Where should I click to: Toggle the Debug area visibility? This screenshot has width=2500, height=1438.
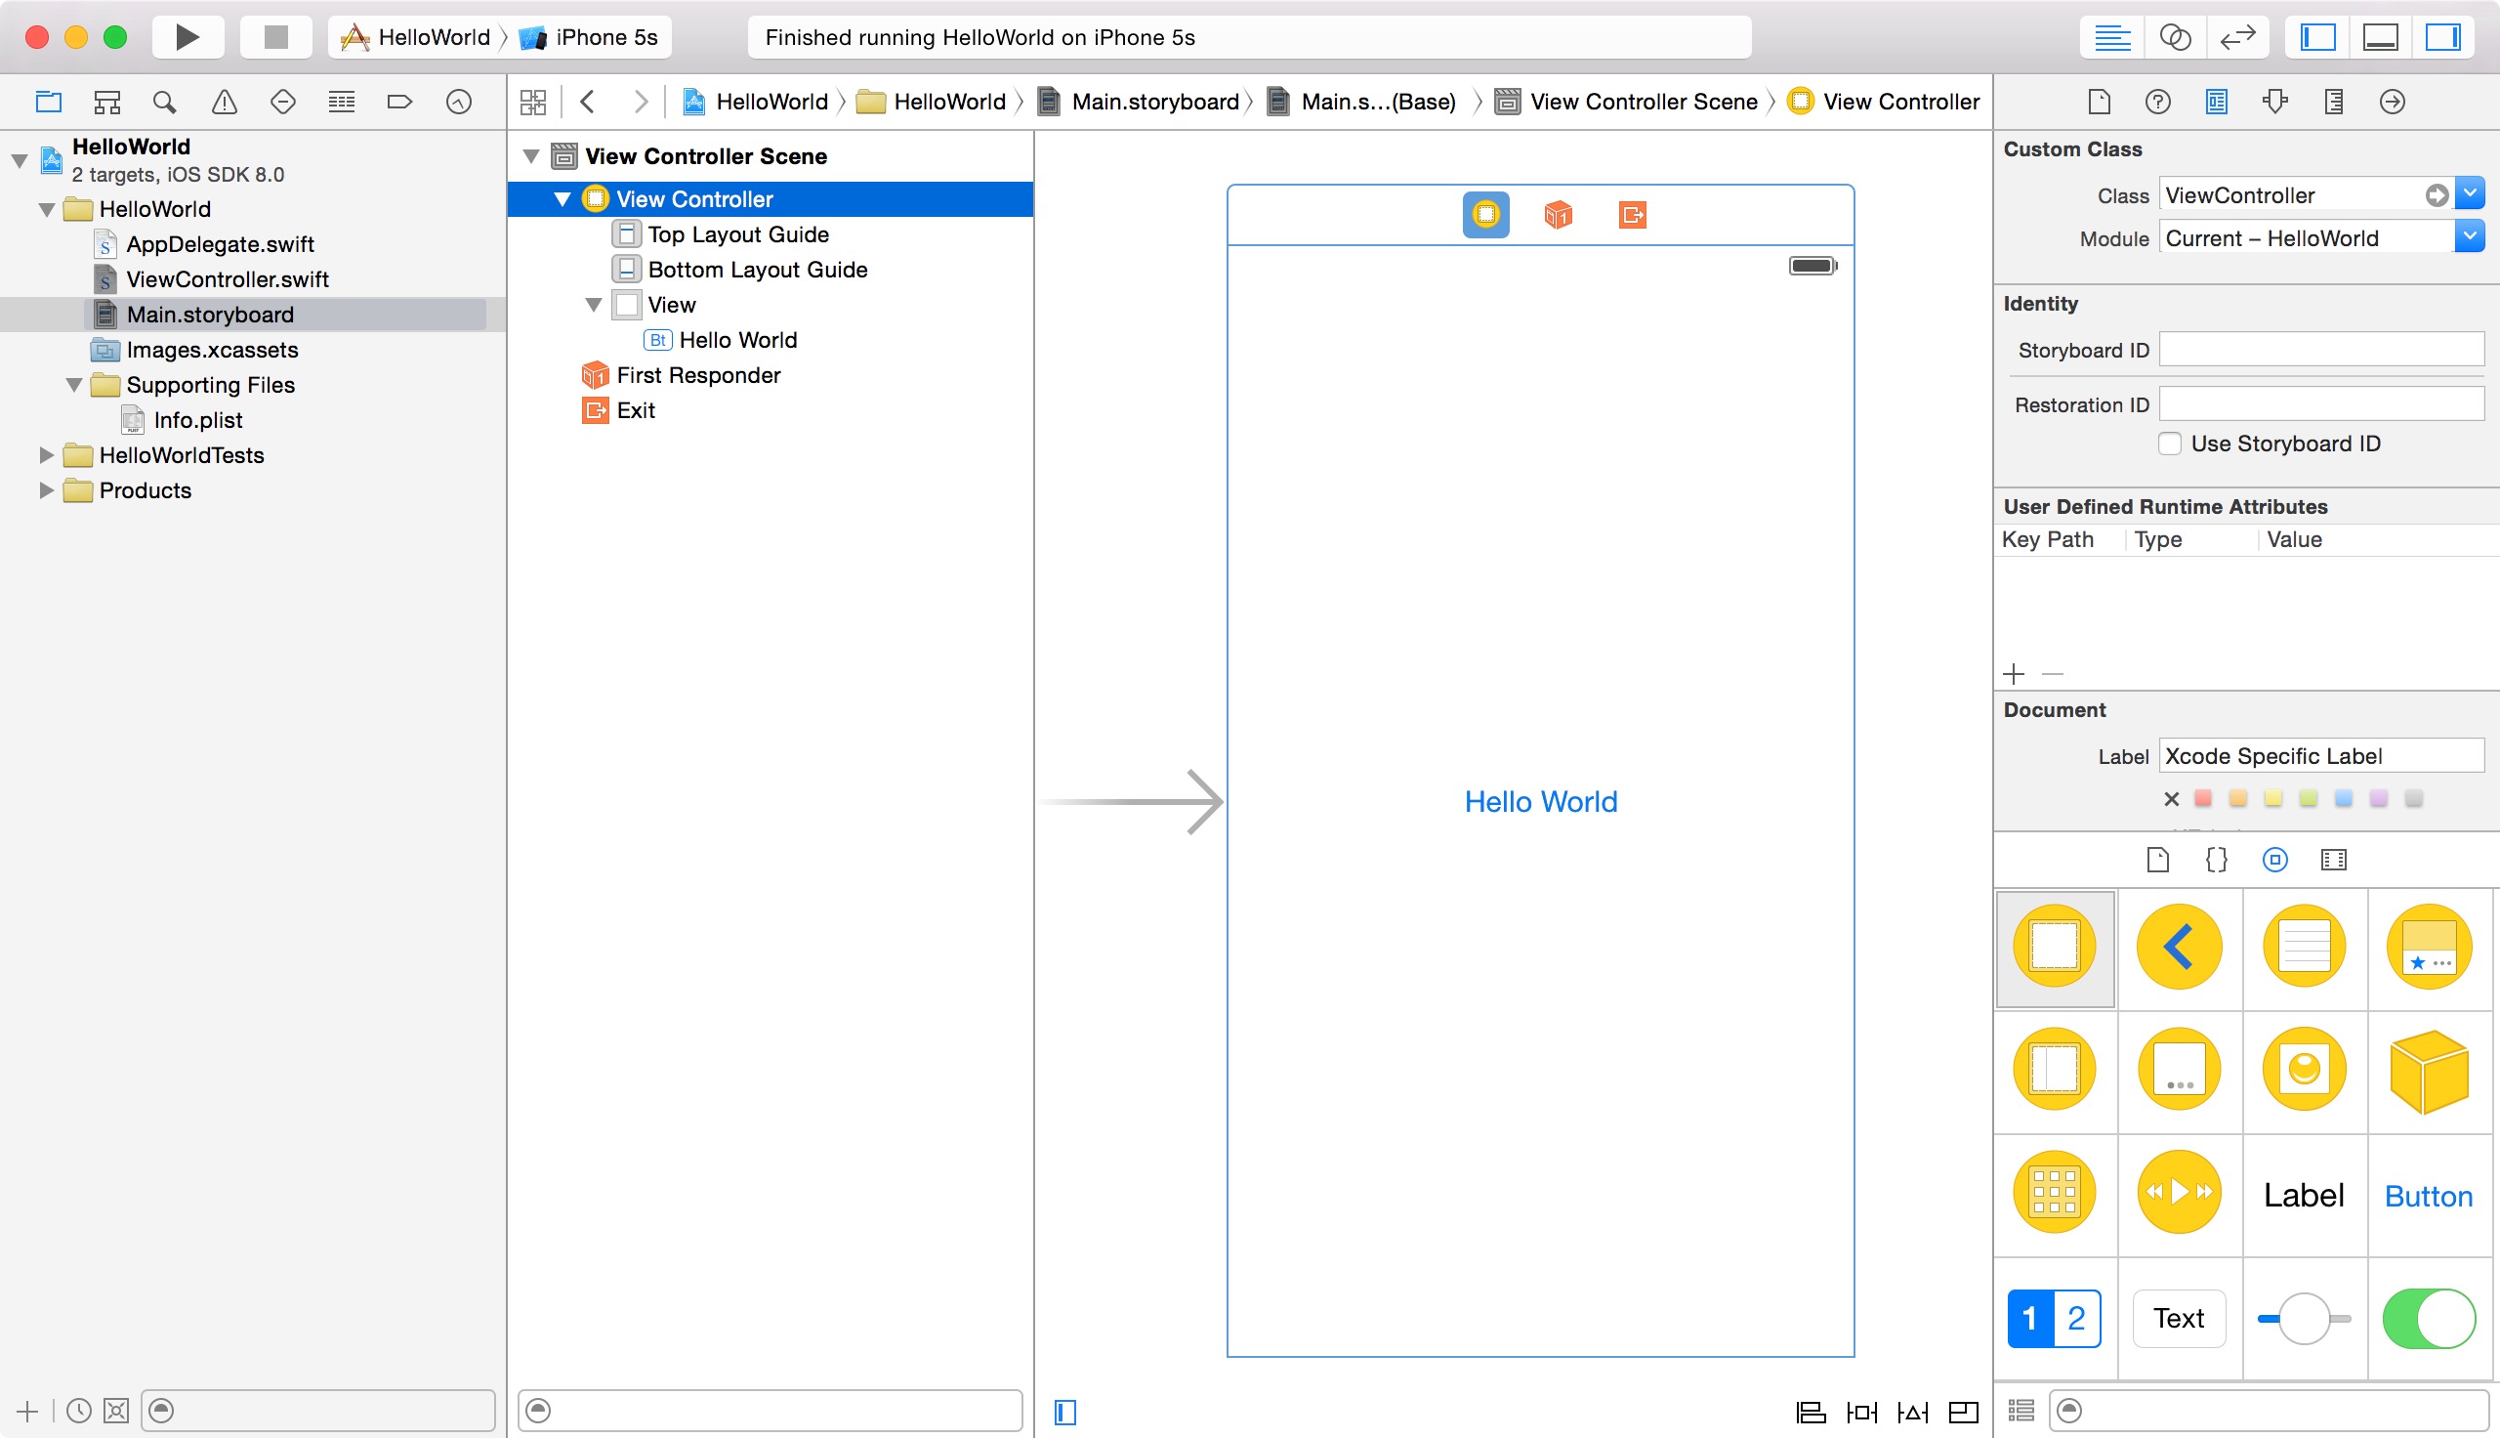[x=2380, y=37]
